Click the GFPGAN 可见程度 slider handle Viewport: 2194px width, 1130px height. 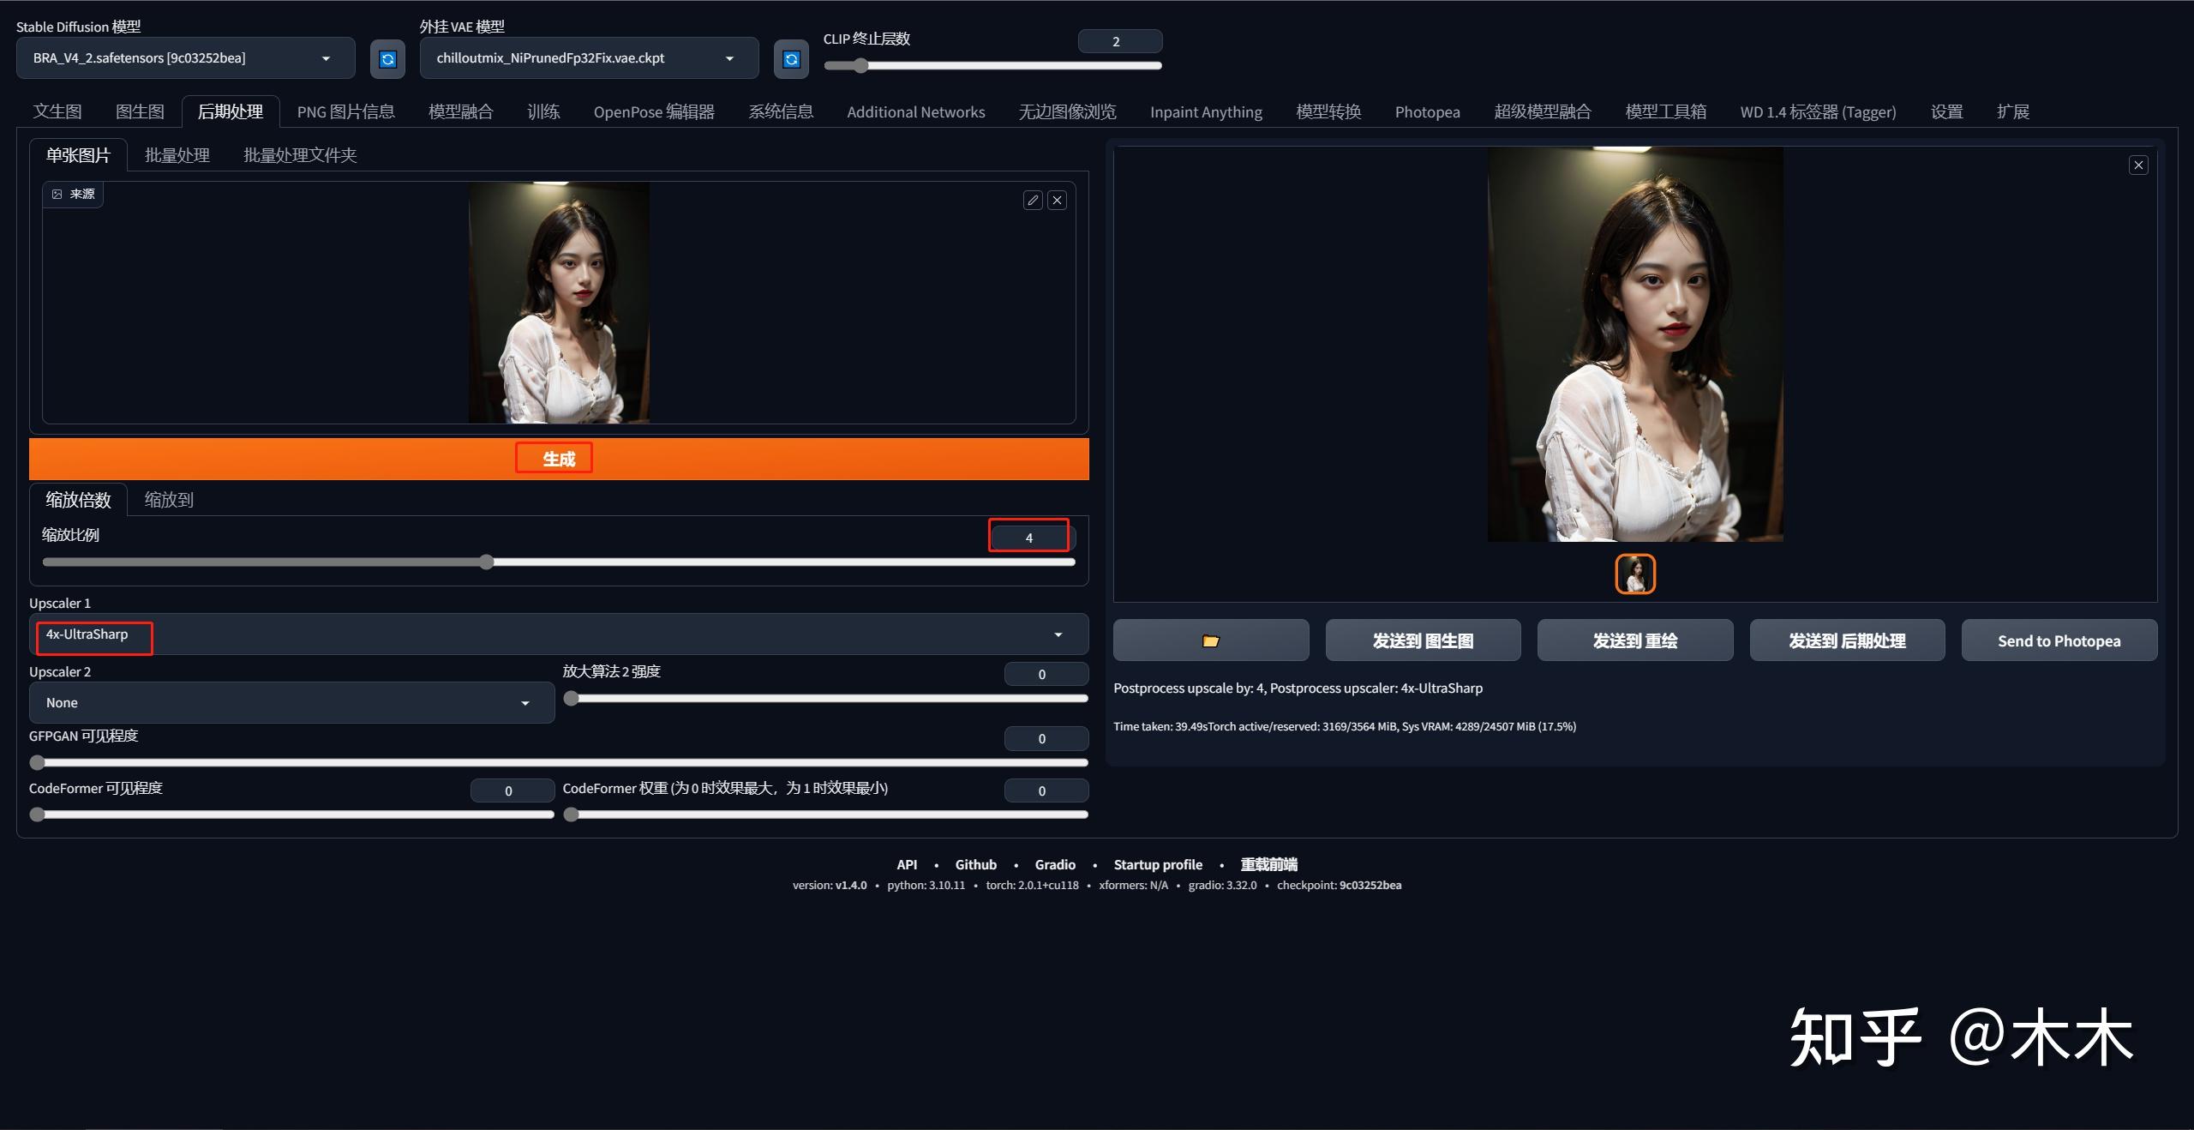pyautogui.click(x=37, y=762)
